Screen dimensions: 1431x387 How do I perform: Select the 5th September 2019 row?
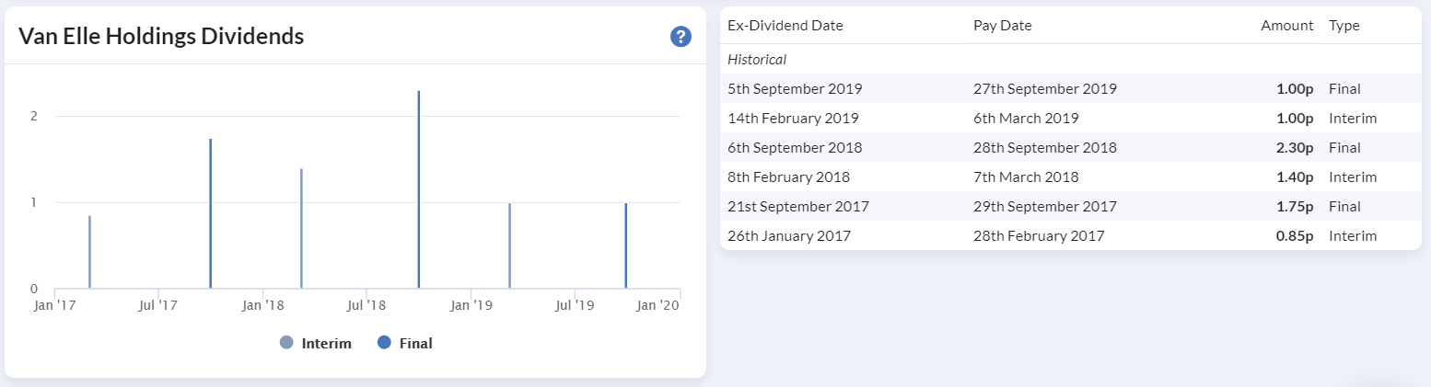(1068, 88)
